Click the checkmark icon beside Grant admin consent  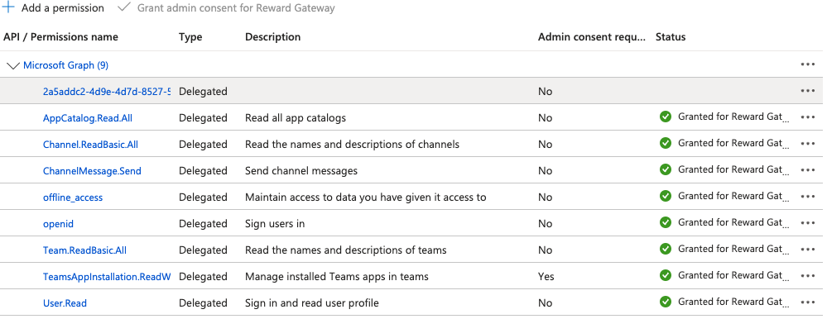click(124, 7)
